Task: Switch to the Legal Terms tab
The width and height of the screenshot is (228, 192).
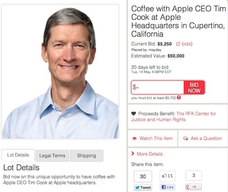Action: point(52,156)
